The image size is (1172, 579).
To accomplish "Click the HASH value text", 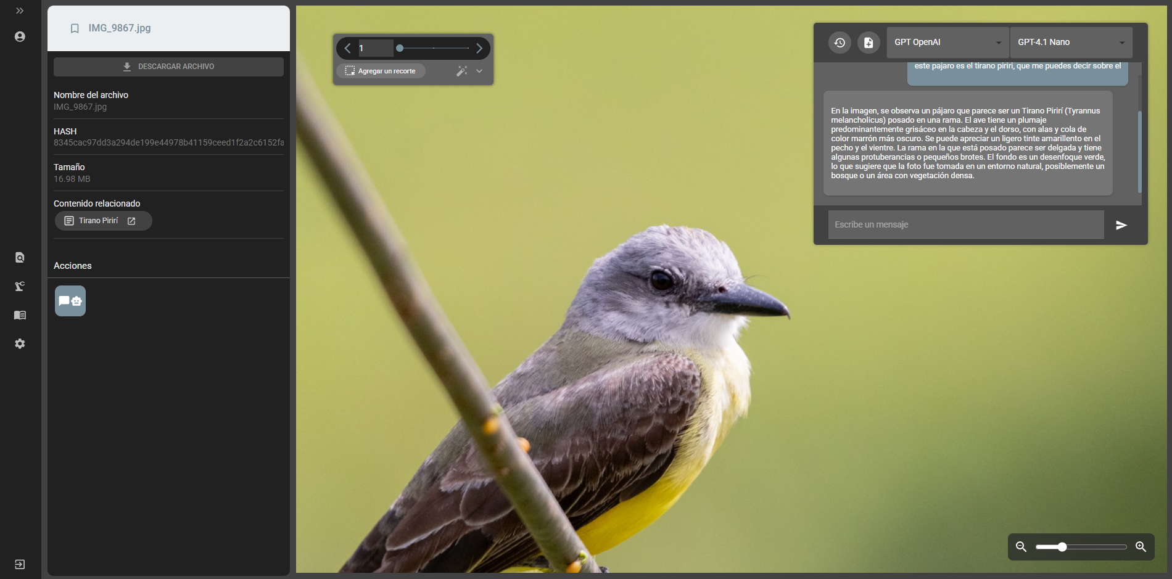I will [x=168, y=142].
